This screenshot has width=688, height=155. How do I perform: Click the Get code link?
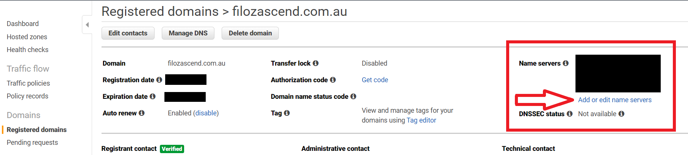coord(375,80)
